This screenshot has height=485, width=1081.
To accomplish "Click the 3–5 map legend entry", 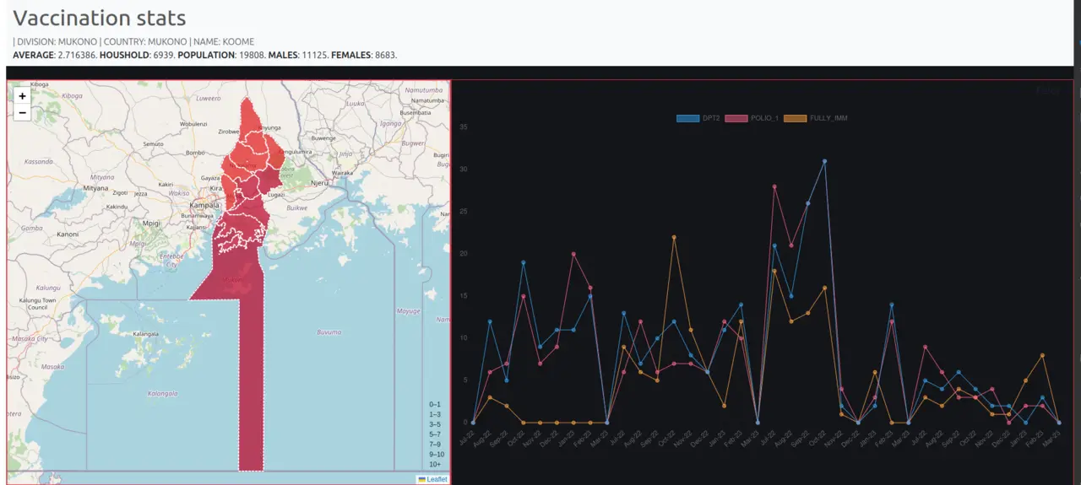I will [x=435, y=424].
